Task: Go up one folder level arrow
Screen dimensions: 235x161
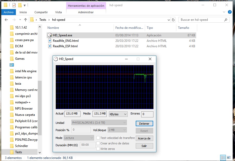Action: click(x=26, y=20)
